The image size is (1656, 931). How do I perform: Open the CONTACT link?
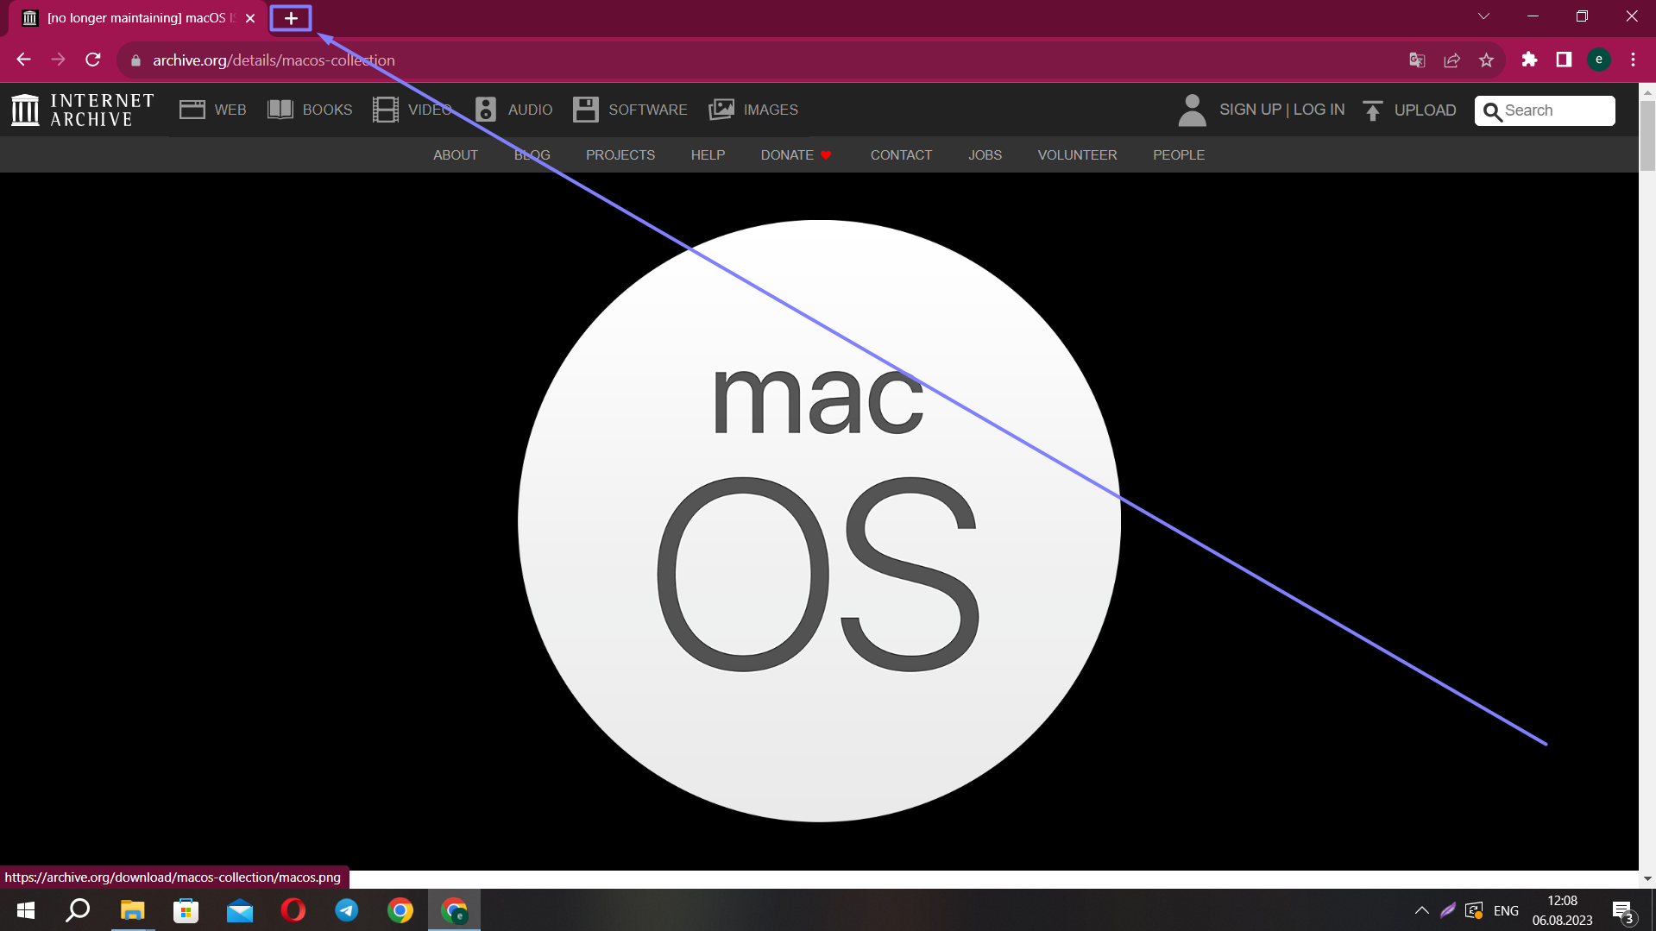pyautogui.click(x=901, y=155)
